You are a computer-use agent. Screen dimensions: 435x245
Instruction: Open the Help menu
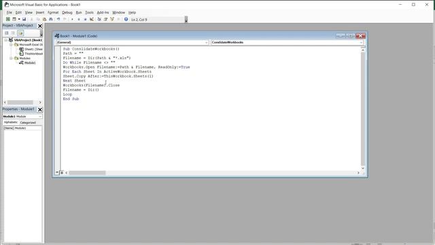[132, 12]
